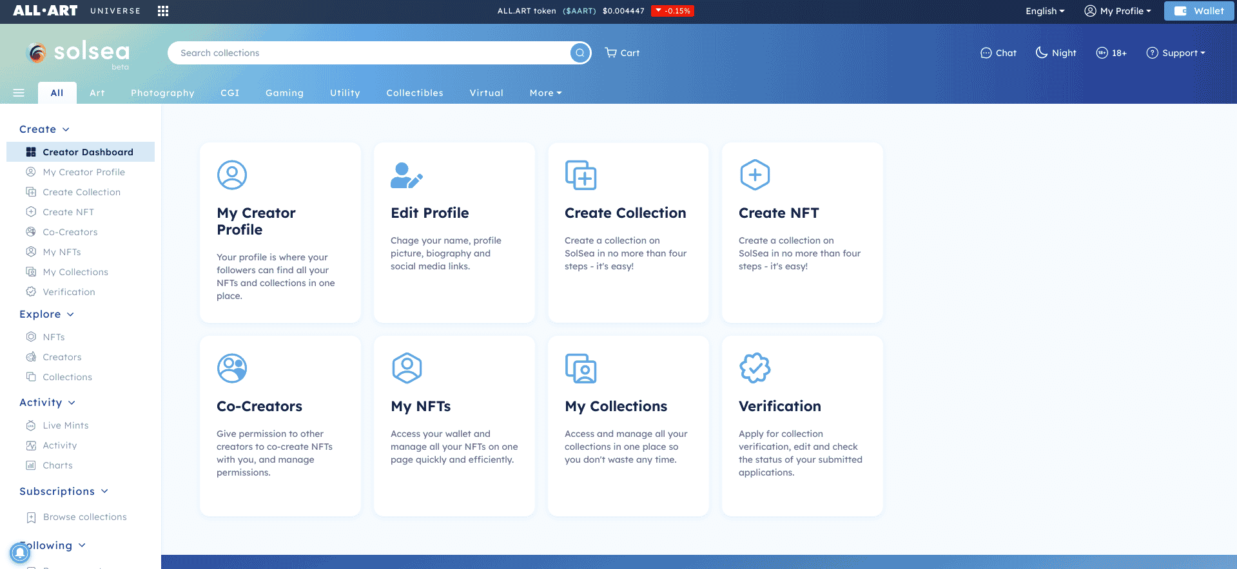Open the Create Collection card title

625,213
